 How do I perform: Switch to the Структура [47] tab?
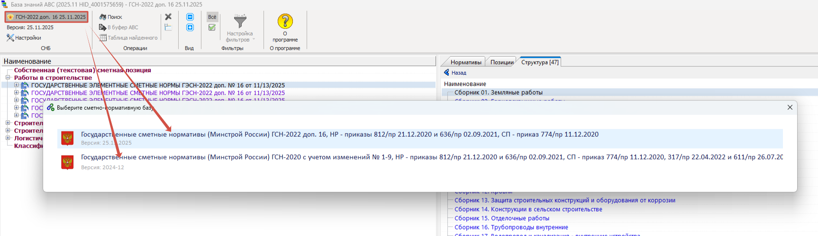pyautogui.click(x=540, y=62)
